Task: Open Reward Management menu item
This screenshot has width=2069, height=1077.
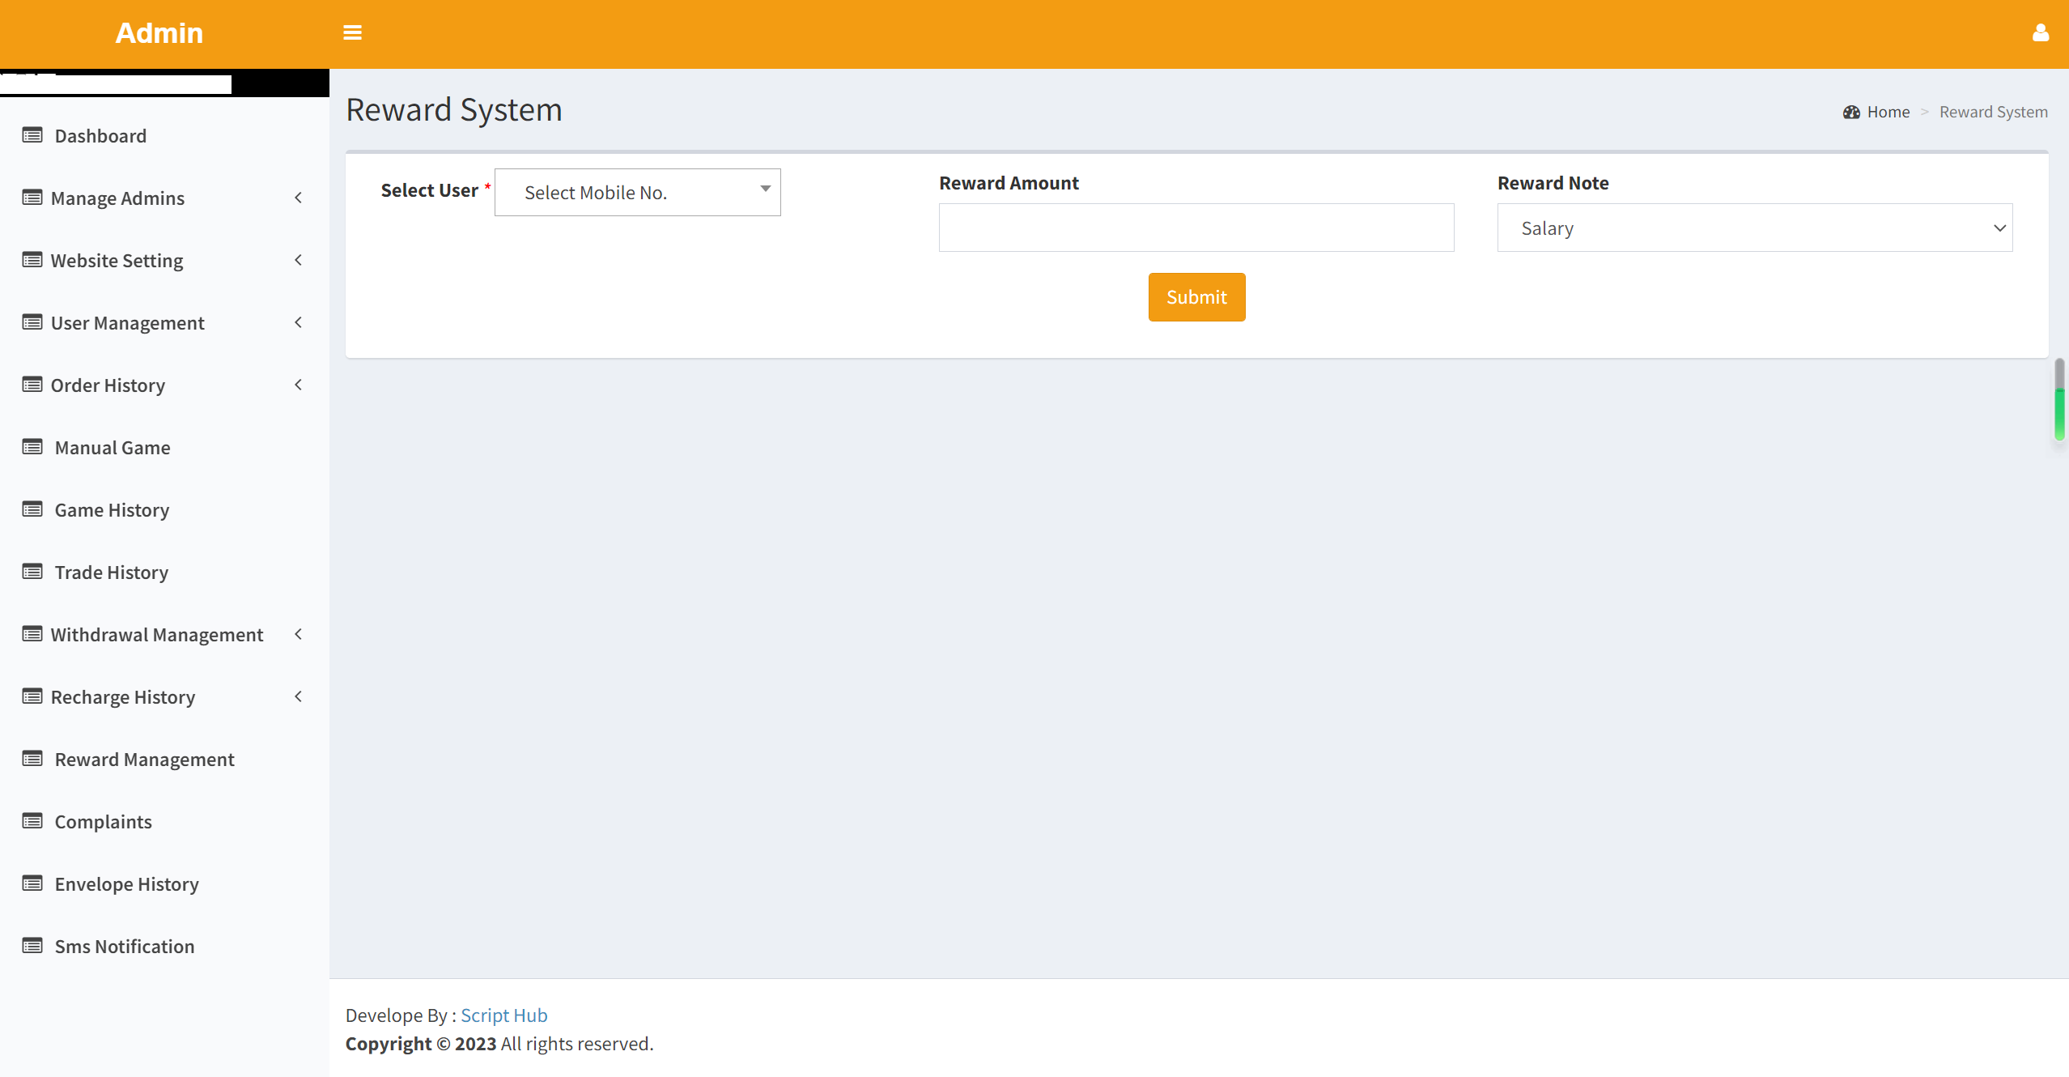Action: 144,760
